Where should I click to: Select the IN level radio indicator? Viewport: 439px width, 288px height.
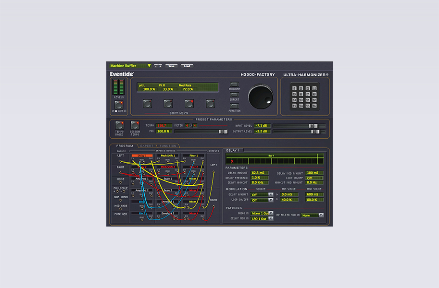tap(116, 111)
